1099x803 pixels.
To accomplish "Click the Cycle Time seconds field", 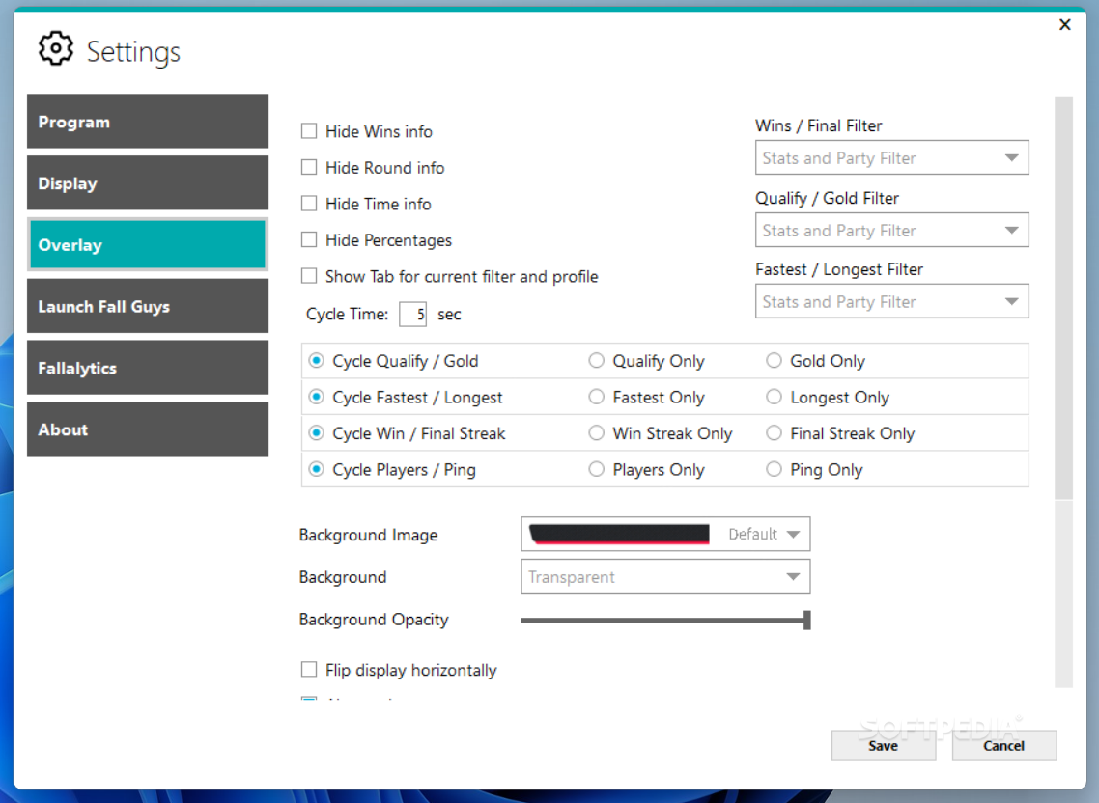I will click(412, 314).
